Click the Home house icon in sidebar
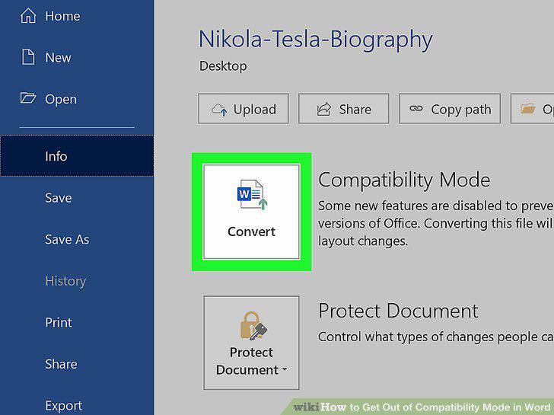This screenshot has height=415, width=554. tap(28, 15)
